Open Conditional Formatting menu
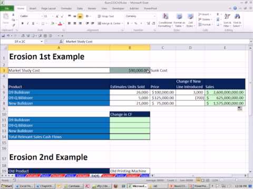Image resolution: width=253 pixels, height=189 pixels. pos(165,20)
